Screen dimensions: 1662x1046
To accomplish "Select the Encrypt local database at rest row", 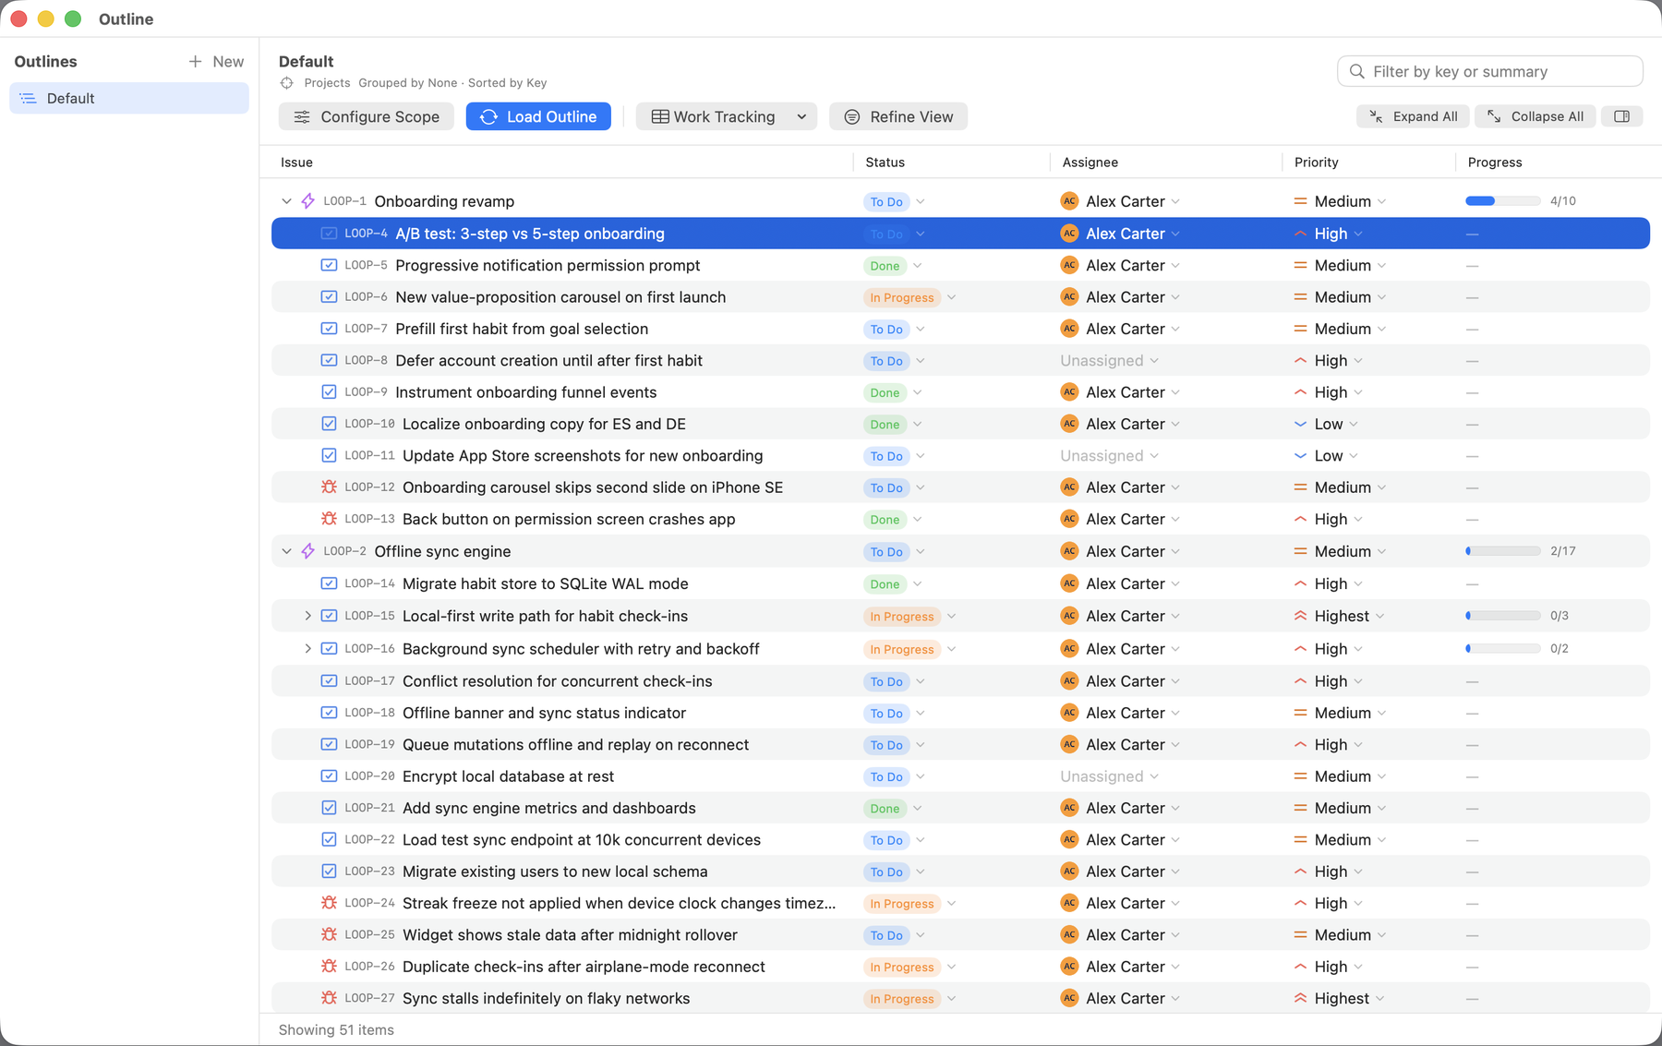I will tap(960, 776).
